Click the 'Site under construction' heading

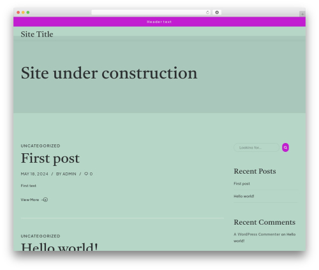click(x=109, y=73)
